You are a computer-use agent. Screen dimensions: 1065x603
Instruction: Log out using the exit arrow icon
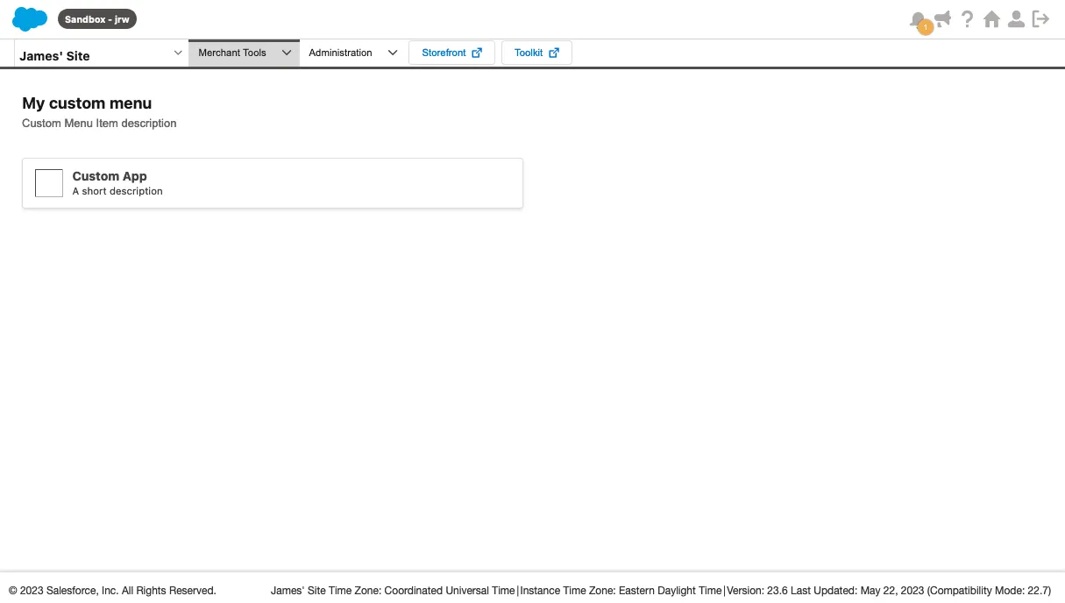point(1040,19)
